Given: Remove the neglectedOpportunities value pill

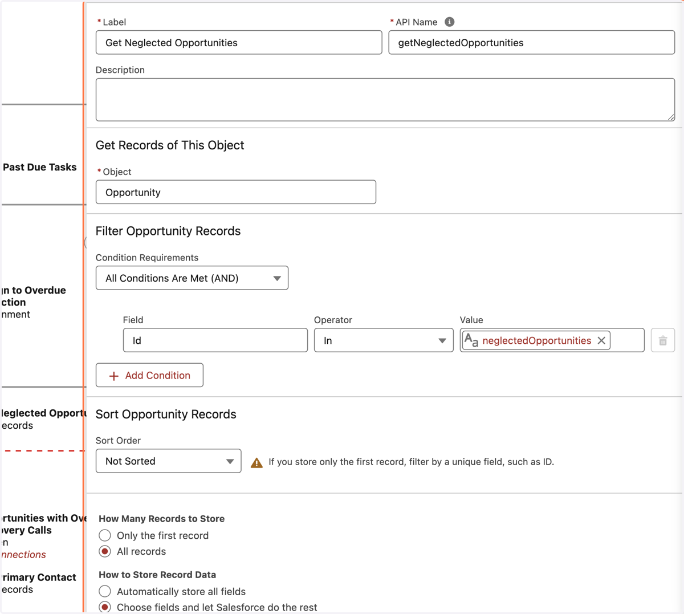Looking at the screenshot, I should pyautogui.click(x=601, y=340).
